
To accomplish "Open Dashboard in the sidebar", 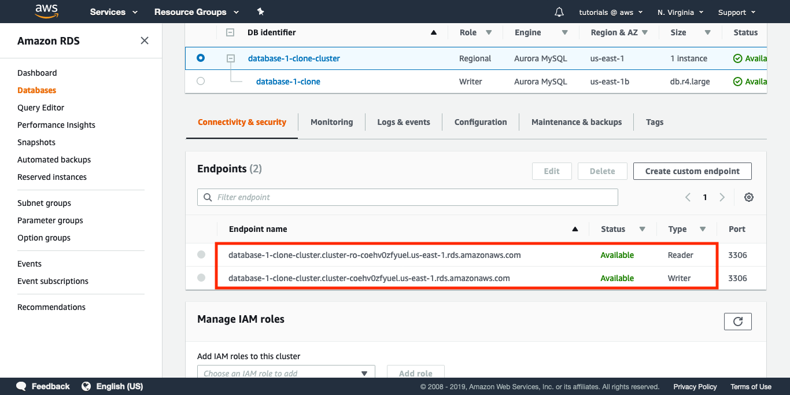I will 37,73.
